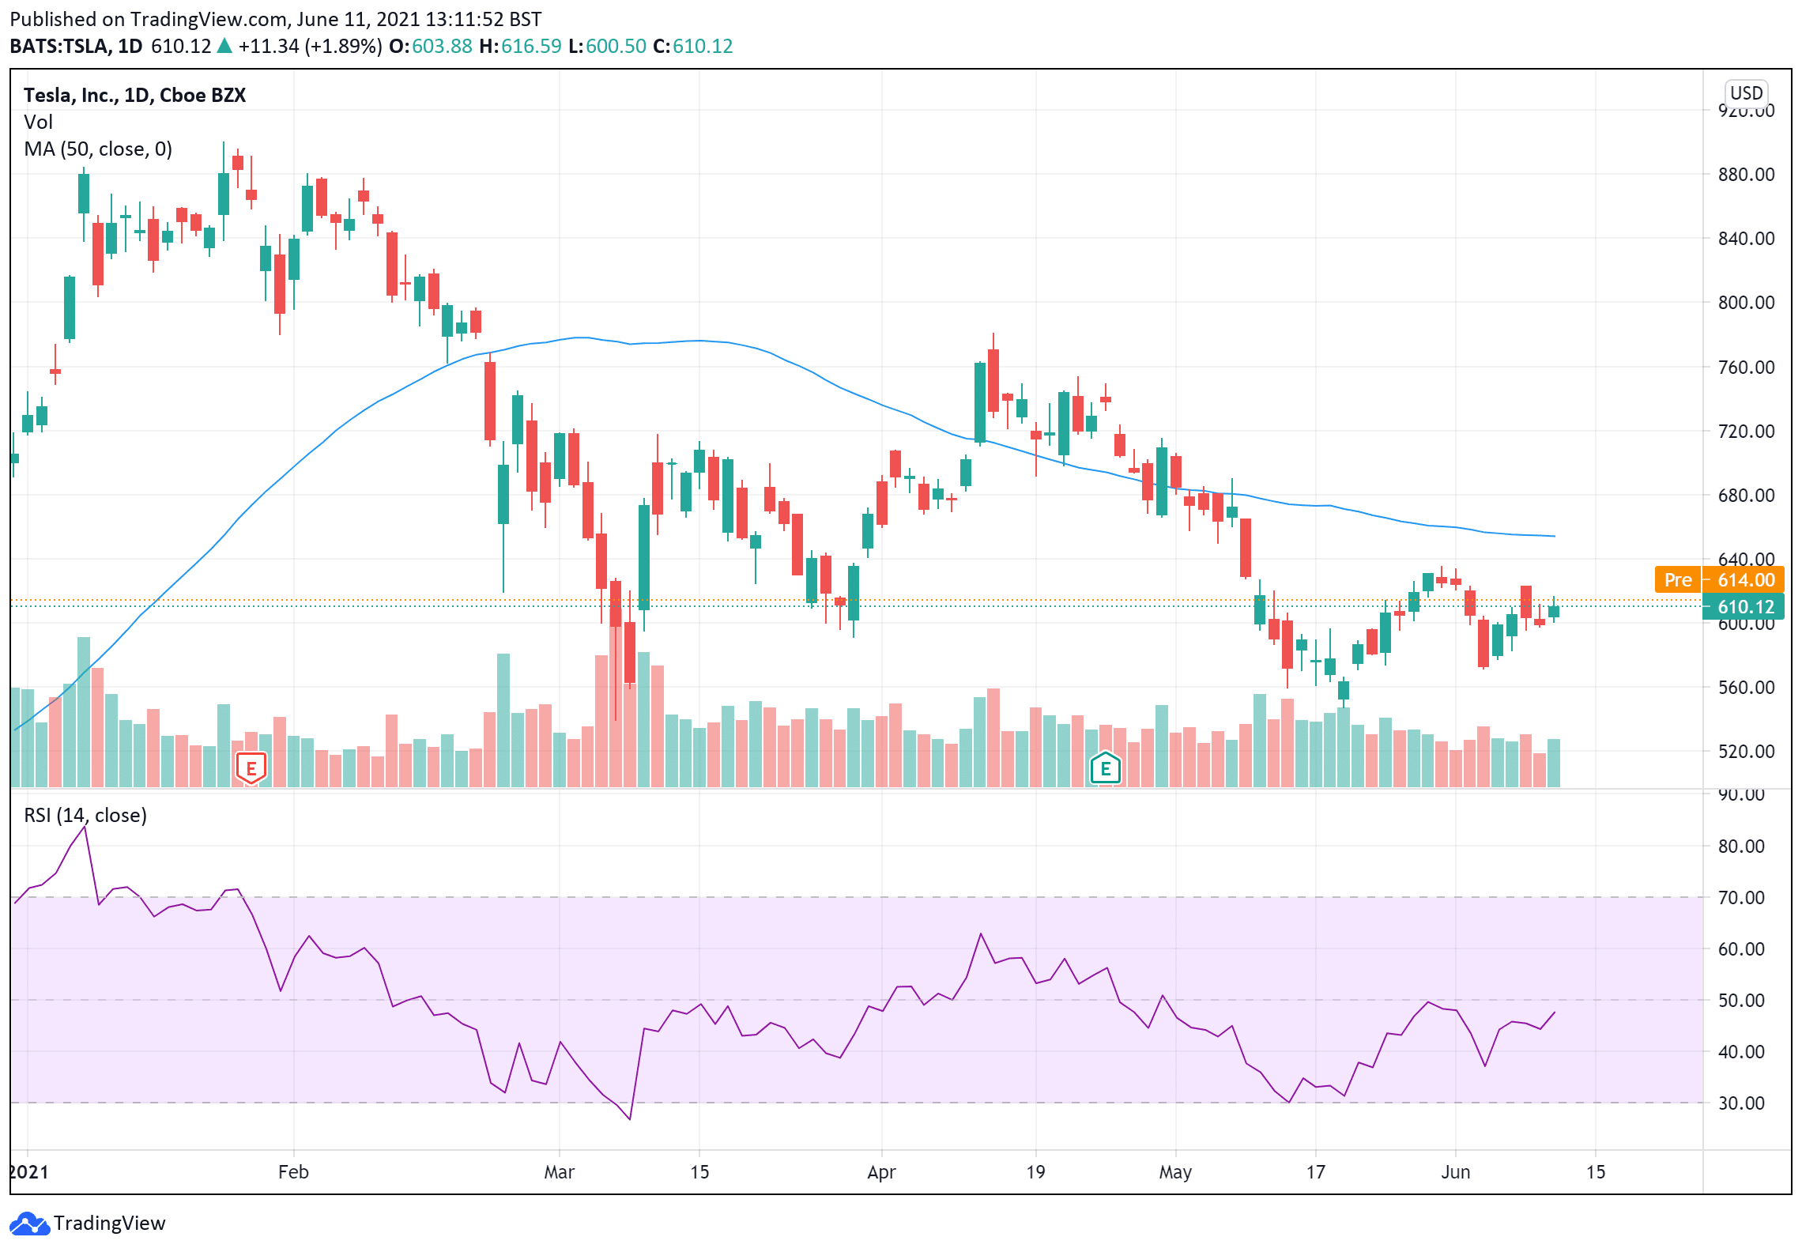The height and width of the screenshot is (1252, 1802).
Task: Click the TradingView brand text link
Action: 110,1224
